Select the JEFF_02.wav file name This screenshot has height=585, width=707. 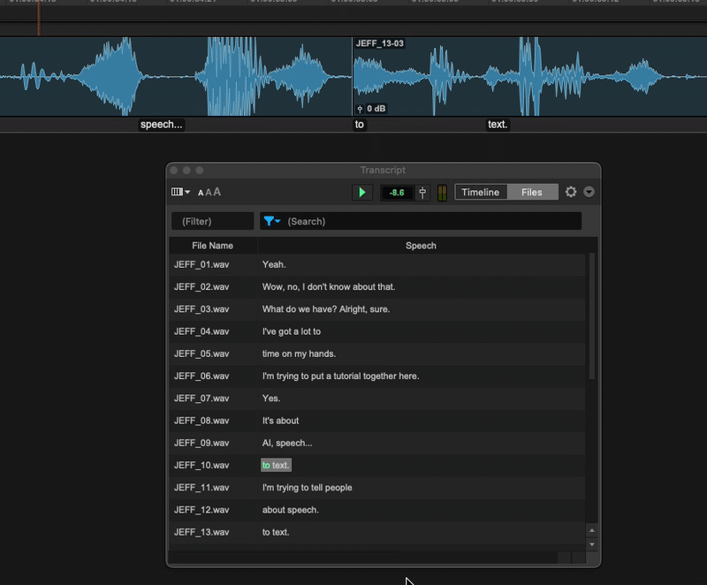(x=201, y=287)
